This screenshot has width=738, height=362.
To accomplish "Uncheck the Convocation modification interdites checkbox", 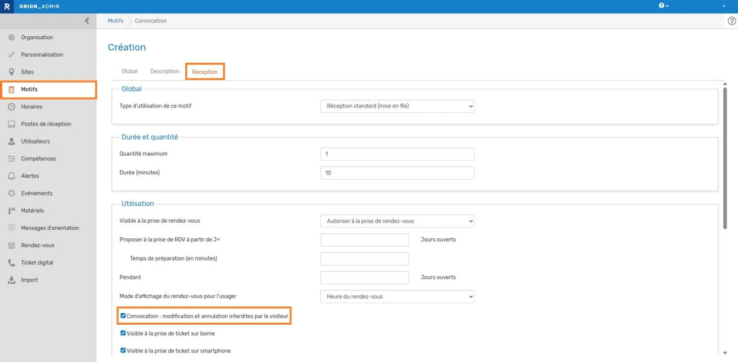I will coord(123,316).
